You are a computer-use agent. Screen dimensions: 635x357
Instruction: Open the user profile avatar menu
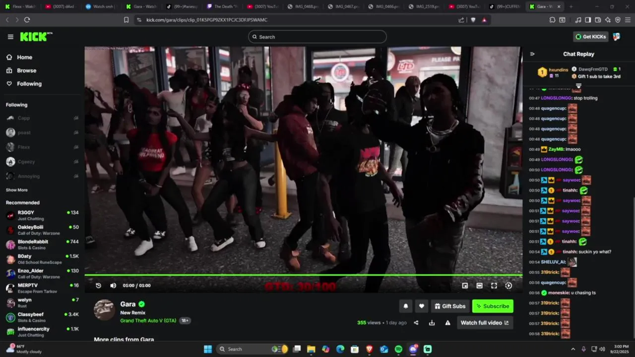pyautogui.click(x=617, y=37)
